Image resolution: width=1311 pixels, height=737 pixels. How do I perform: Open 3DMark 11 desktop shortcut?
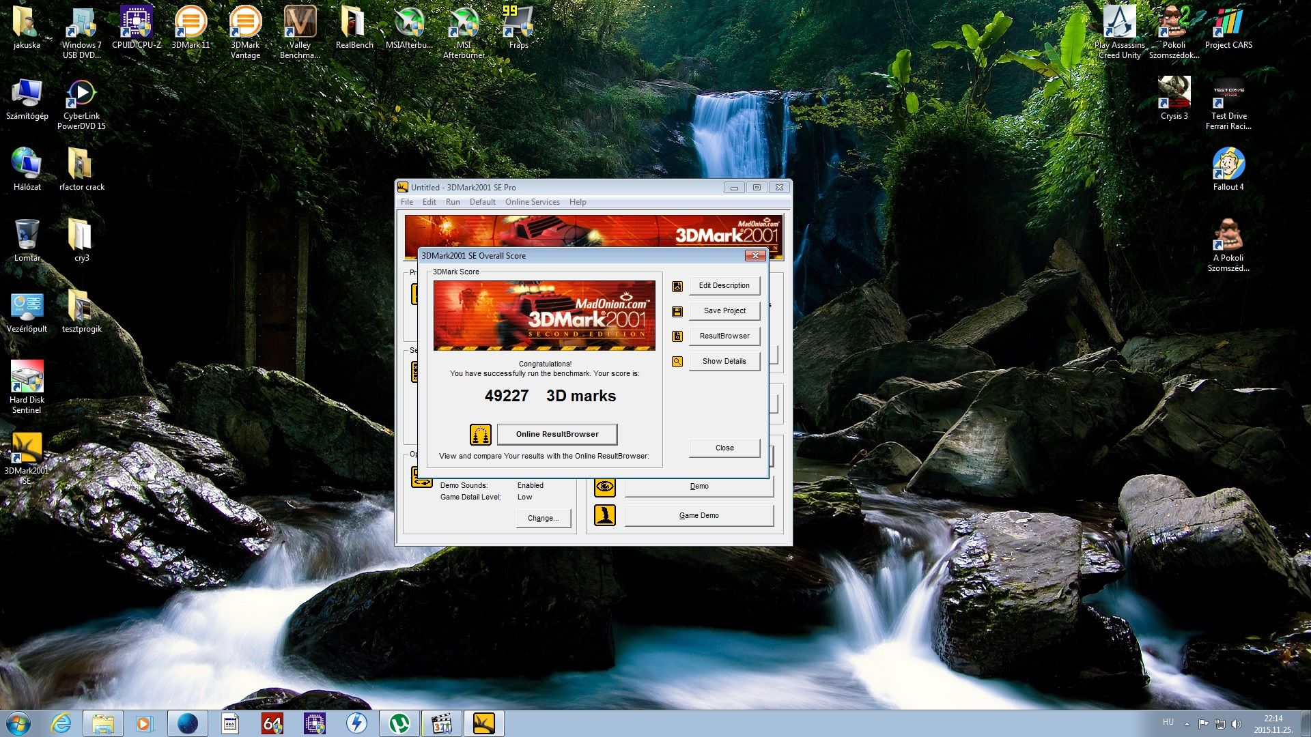(191, 29)
